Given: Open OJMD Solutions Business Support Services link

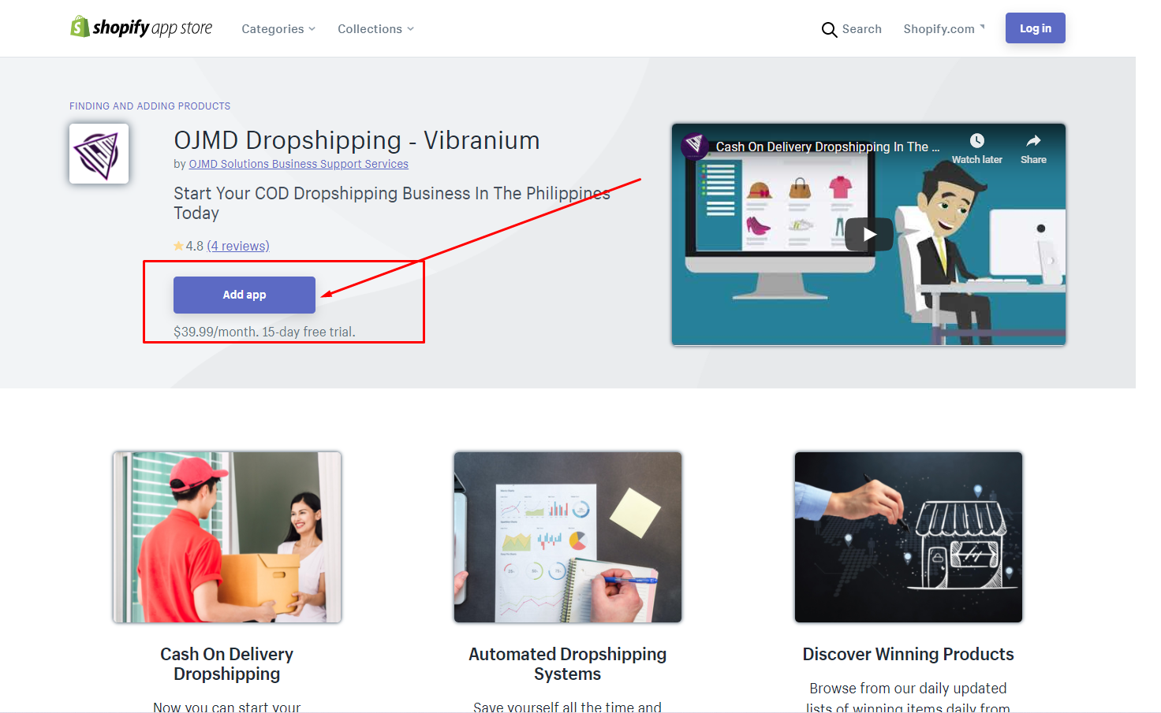Looking at the screenshot, I should click(298, 164).
